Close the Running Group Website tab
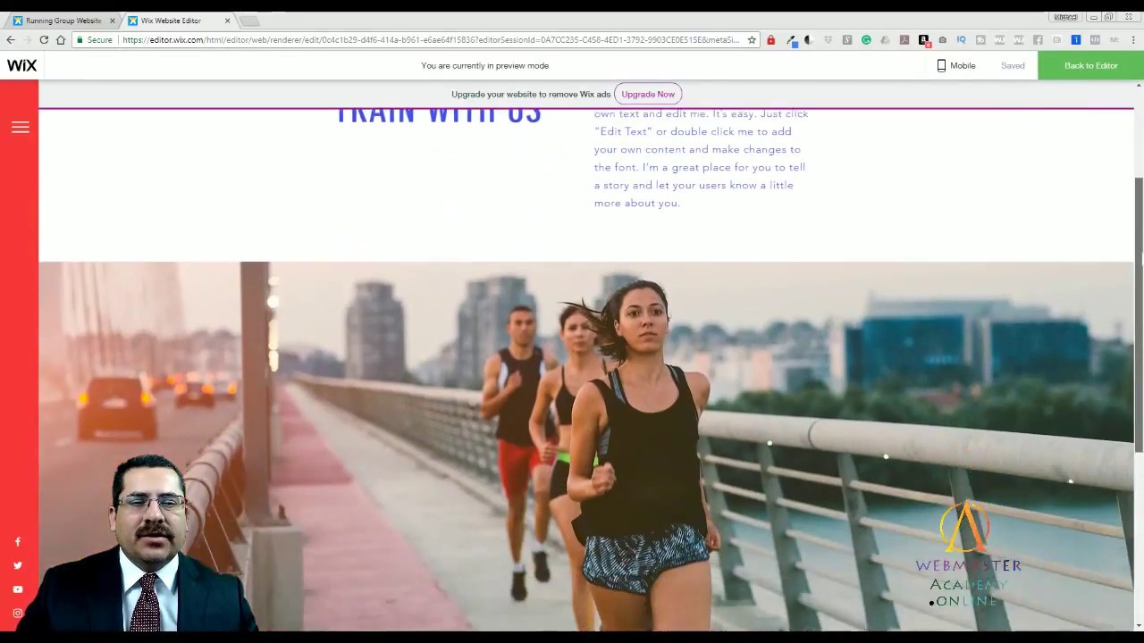1144x643 pixels. point(113,21)
